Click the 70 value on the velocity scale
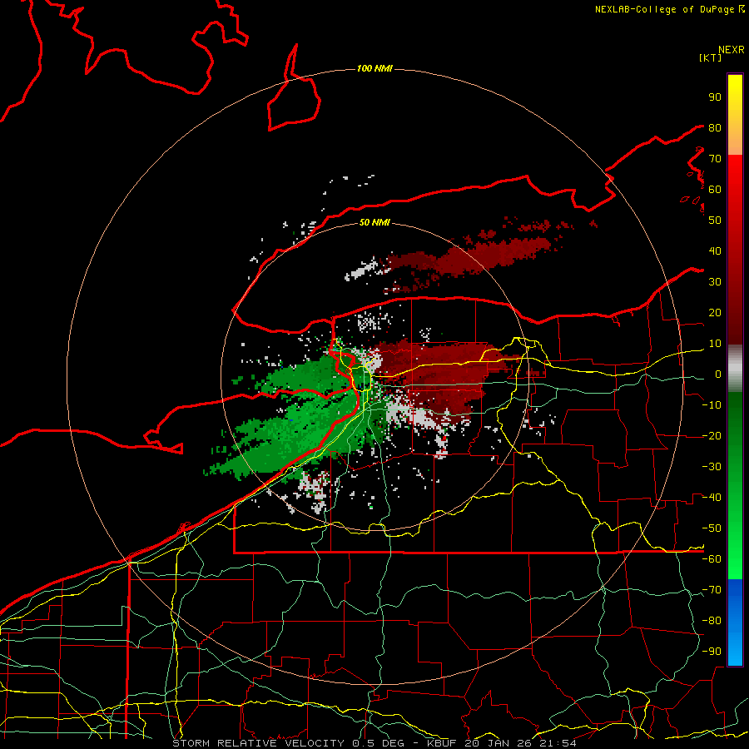 (x=715, y=159)
